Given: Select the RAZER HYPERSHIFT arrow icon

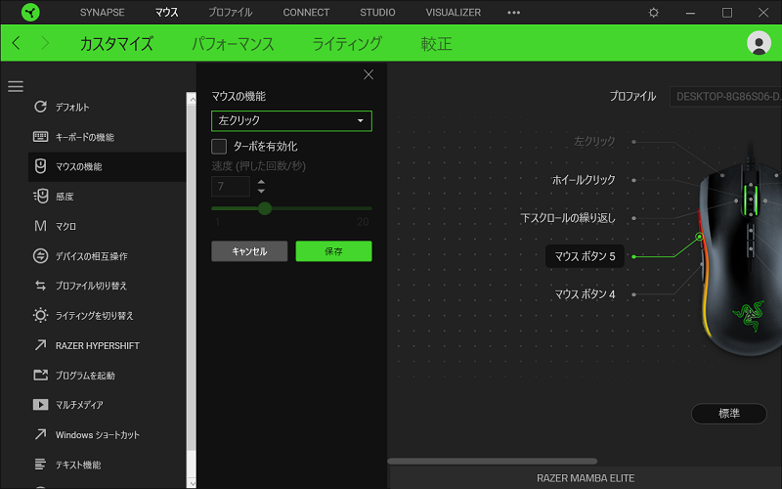Looking at the screenshot, I should (40, 345).
